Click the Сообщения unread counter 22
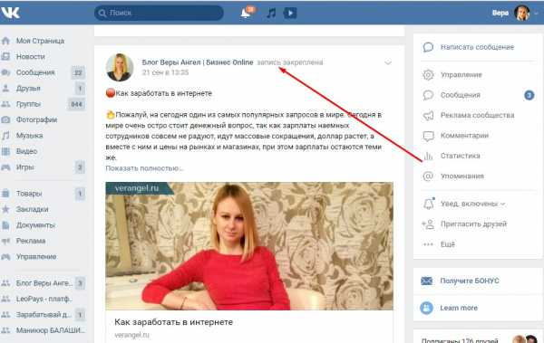Screen dimensions: 544x343 coord(78,72)
